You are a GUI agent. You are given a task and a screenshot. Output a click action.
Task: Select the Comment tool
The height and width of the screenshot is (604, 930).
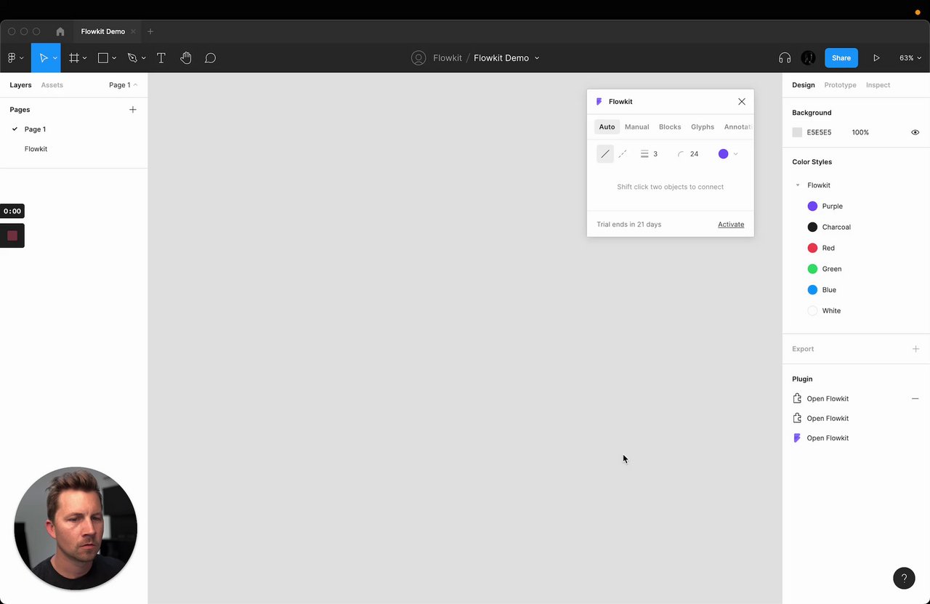[210, 58]
